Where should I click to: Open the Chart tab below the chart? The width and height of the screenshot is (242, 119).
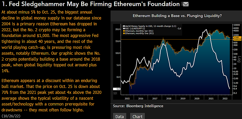pyautogui.click(x=138, y=117)
